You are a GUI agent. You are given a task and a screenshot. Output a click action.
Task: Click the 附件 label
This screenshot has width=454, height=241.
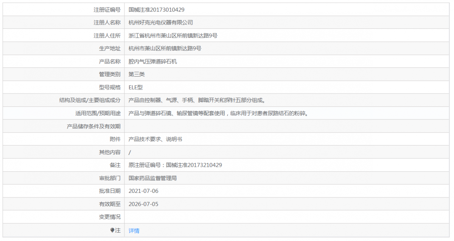point(115,139)
